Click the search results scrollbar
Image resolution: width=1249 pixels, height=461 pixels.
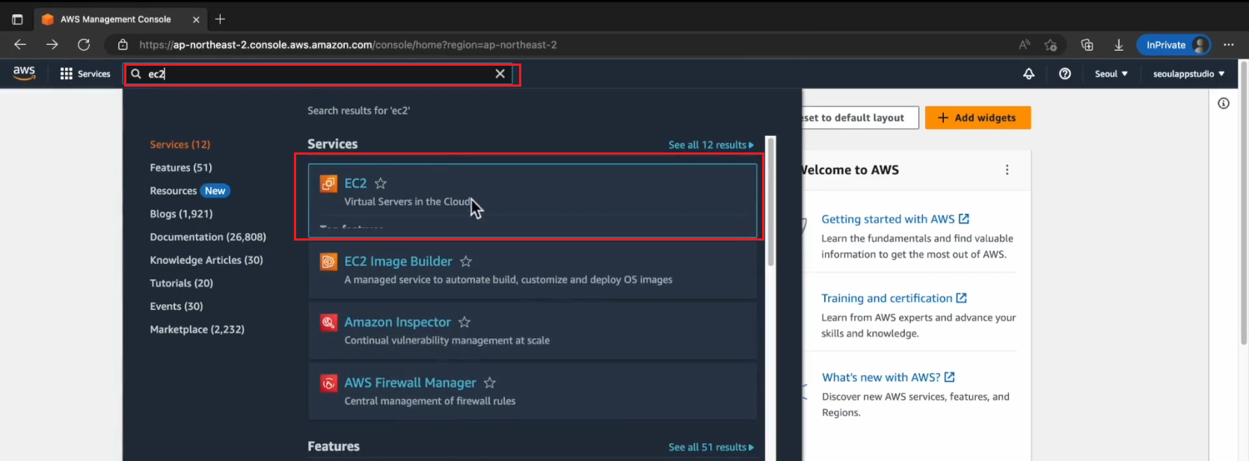pos(771,202)
